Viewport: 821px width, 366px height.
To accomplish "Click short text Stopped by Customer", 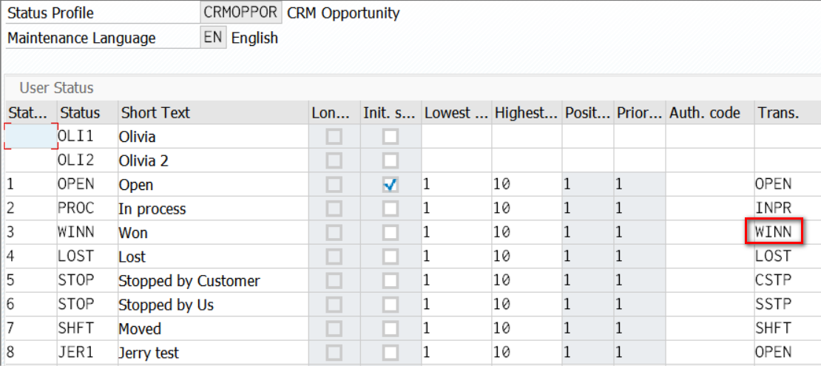I will pos(189,281).
